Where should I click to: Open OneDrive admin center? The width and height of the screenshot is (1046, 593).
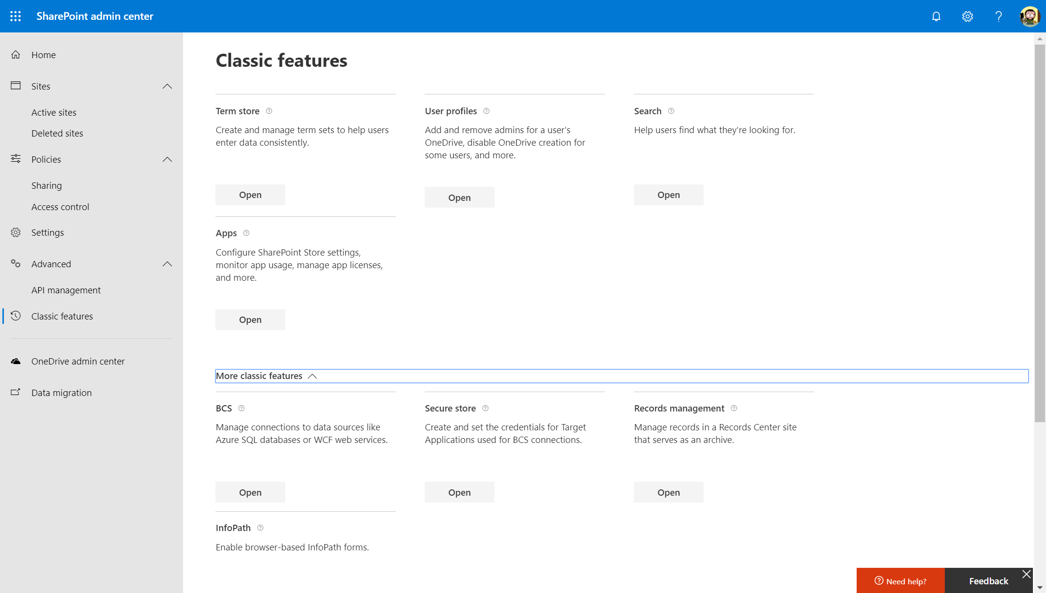pos(77,361)
